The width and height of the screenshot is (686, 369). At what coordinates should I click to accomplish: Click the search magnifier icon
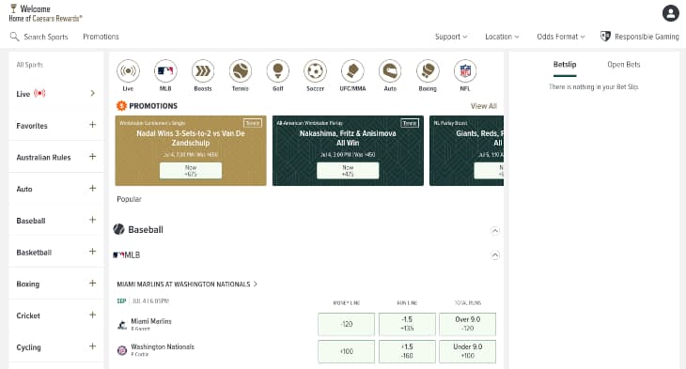[14, 37]
